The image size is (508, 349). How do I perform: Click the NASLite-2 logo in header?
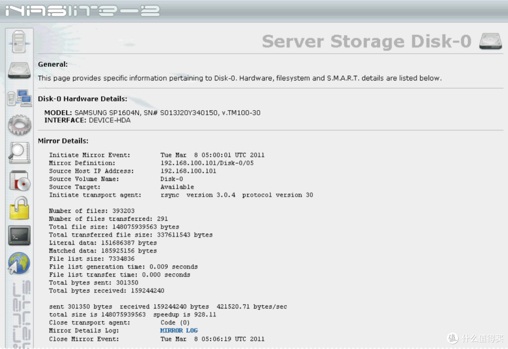pyautogui.click(x=82, y=10)
